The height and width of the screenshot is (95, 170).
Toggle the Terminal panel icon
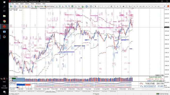(29, 6)
